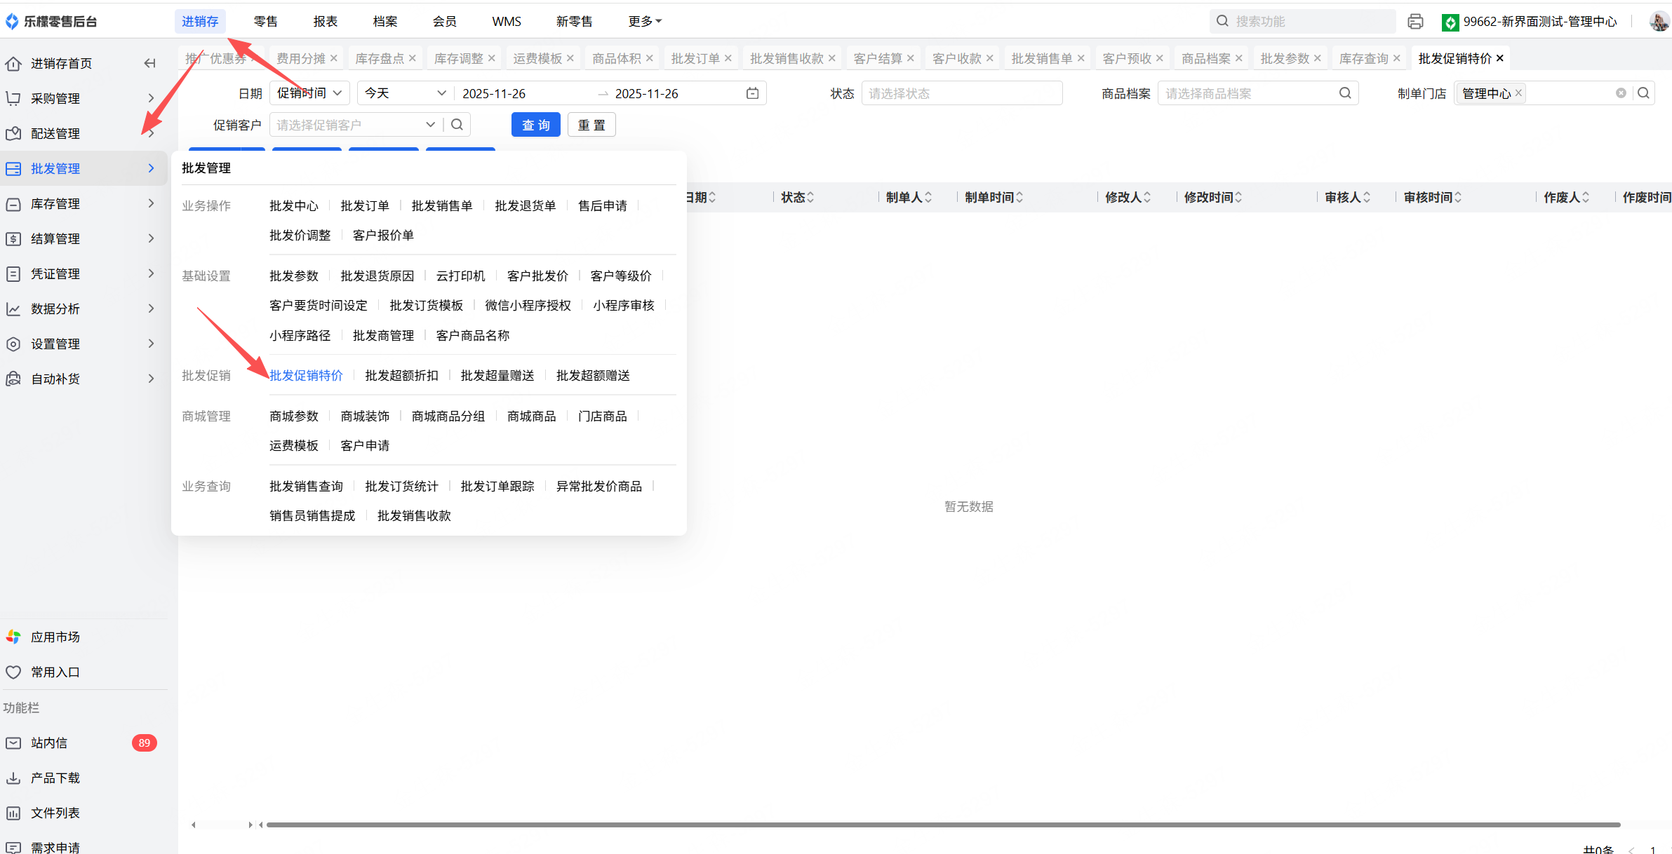Click the 重置 button
Screen dimensions: 1672x854
coord(591,125)
